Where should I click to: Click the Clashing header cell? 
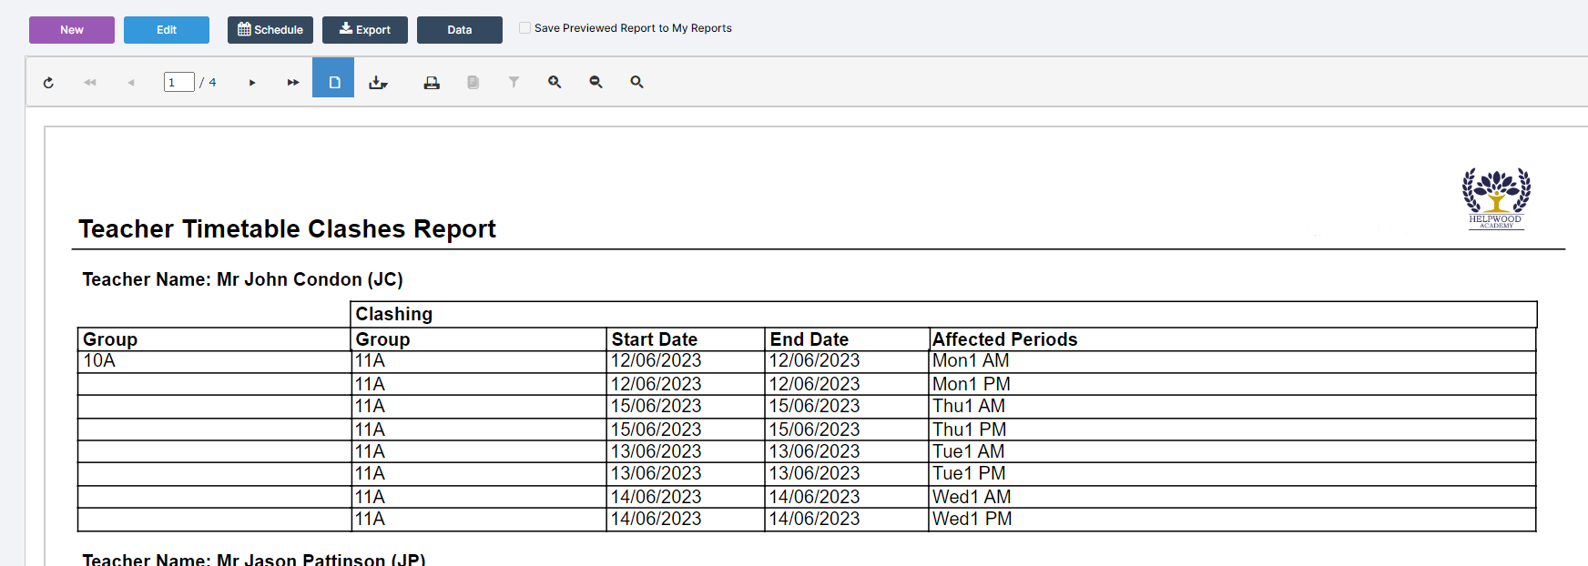pyautogui.click(x=943, y=314)
